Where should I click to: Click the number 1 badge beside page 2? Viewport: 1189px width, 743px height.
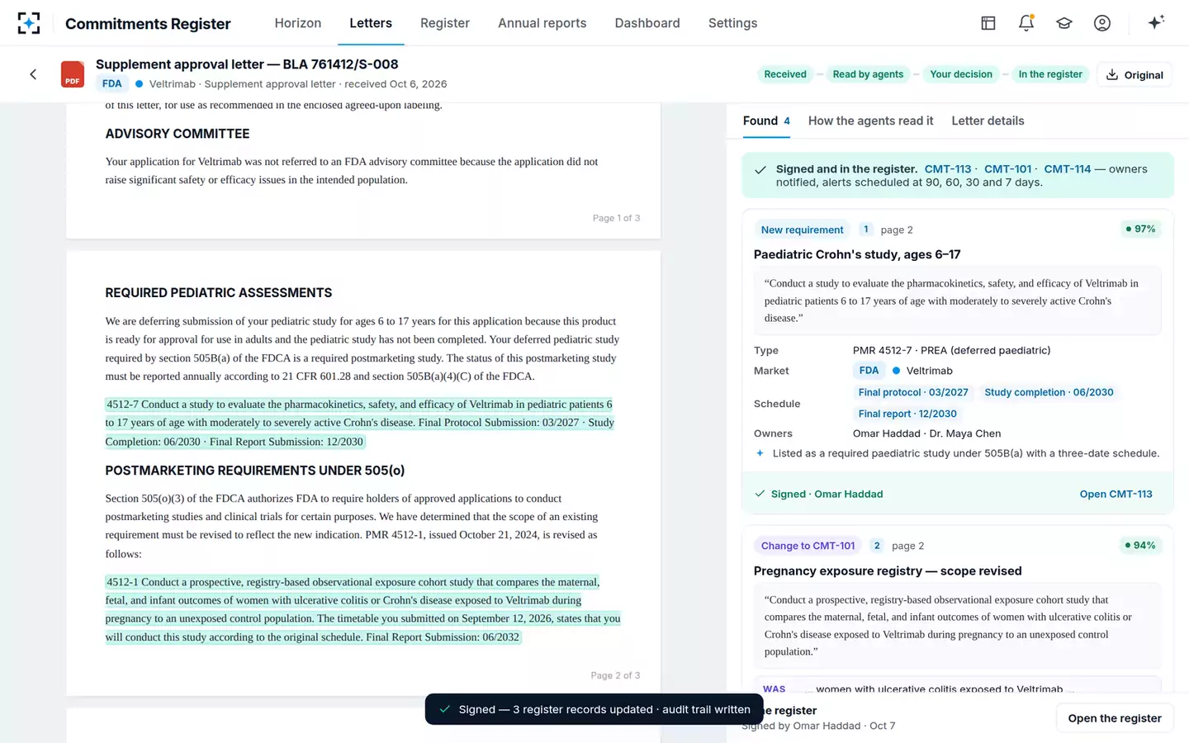pos(865,230)
